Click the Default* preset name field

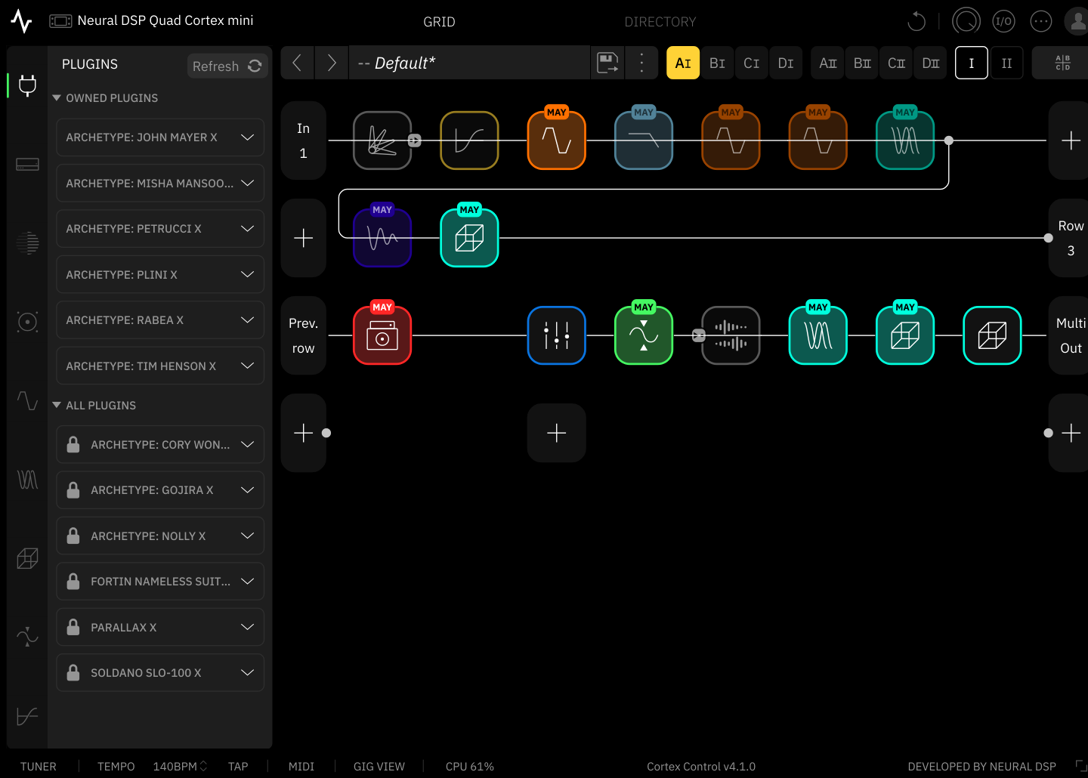pyautogui.click(x=469, y=63)
